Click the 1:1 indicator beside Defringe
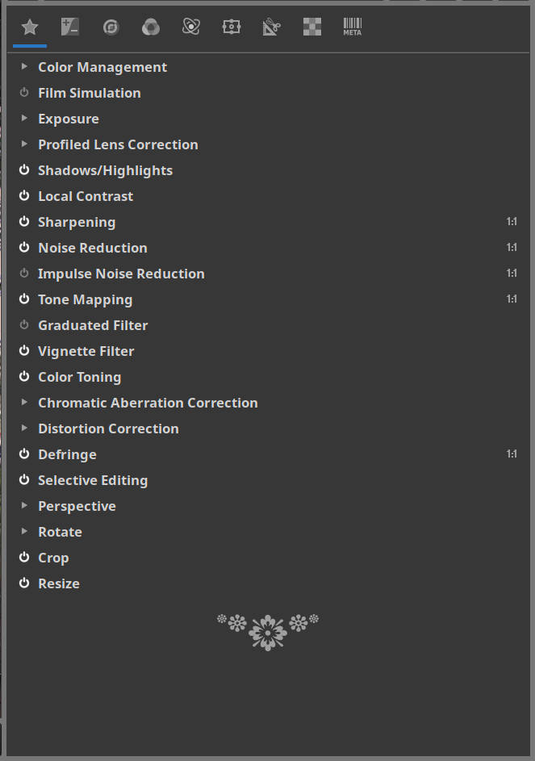The width and height of the screenshot is (535, 761). pyautogui.click(x=512, y=454)
